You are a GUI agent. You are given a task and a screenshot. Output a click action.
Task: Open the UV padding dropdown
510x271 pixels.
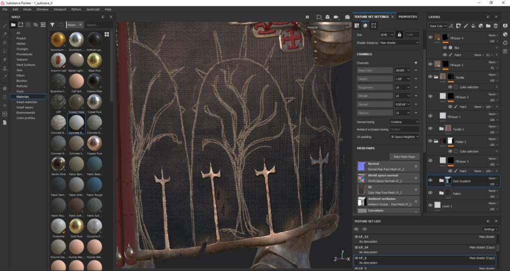(404, 136)
